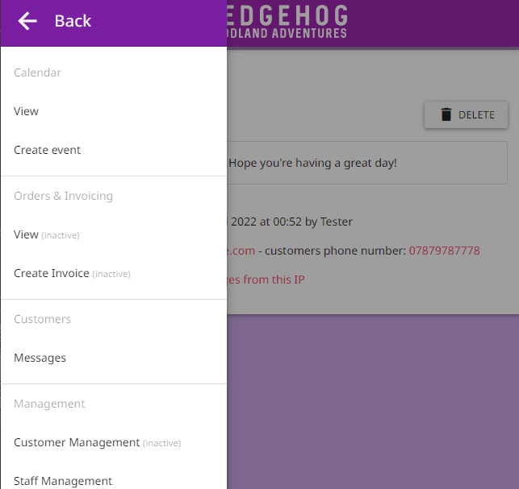
Task: Follow the red 'from this IP' link
Action: tap(266, 280)
